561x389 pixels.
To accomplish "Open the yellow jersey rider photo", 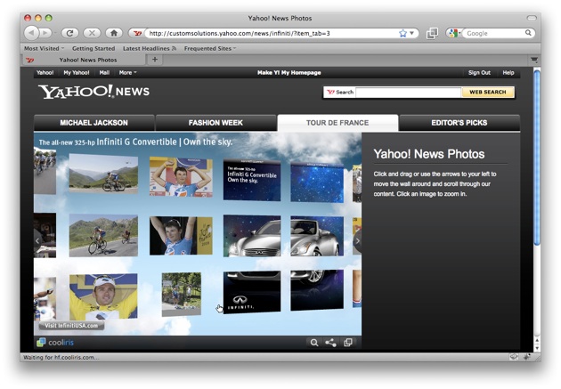I will (x=103, y=296).
